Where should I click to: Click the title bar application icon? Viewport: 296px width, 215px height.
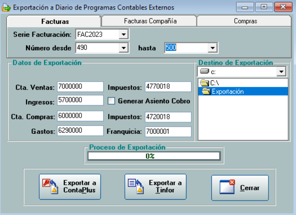6,8
